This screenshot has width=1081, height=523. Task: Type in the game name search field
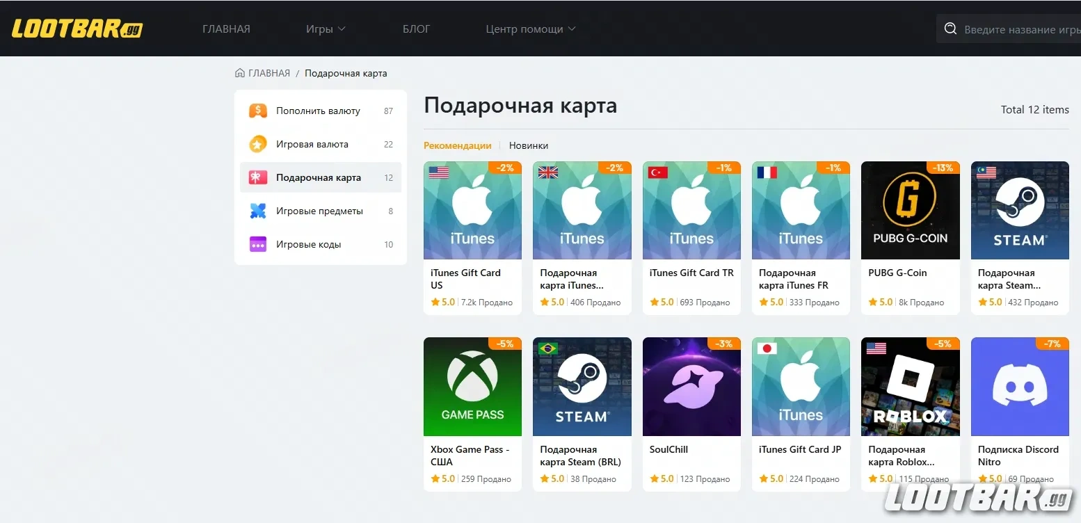point(1019,30)
